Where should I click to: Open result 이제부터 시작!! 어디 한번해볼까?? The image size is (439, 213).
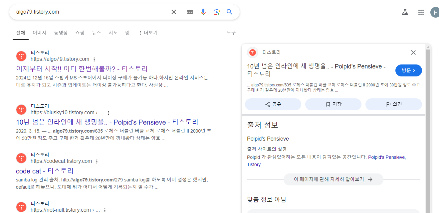[82, 69]
